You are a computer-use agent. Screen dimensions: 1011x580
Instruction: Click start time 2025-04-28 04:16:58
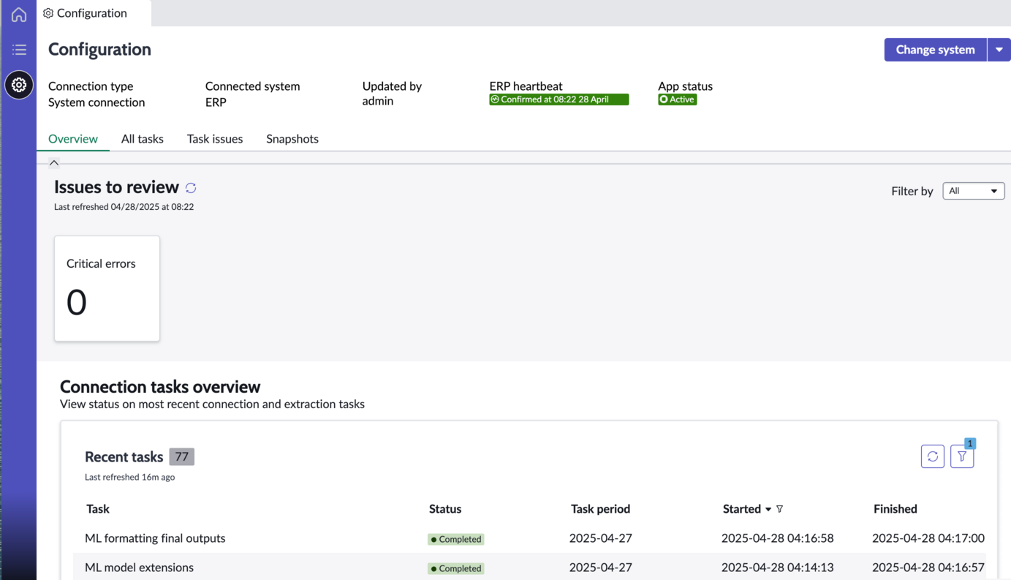(x=778, y=538)
